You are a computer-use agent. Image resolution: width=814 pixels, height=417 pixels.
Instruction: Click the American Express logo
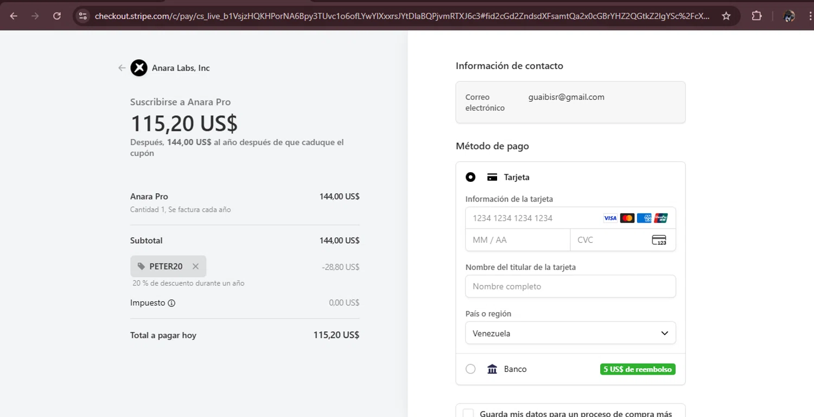[644, 218]
